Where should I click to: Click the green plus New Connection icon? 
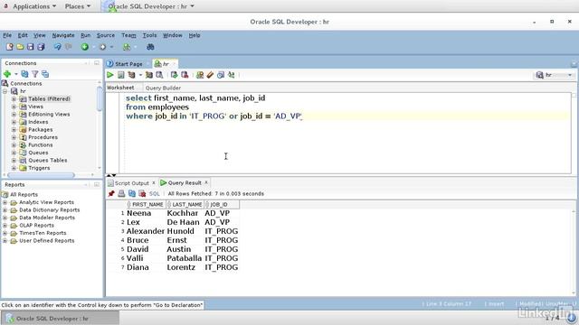coord(7,74)
